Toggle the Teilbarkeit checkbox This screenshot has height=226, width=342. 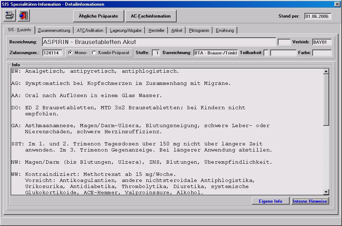coord(266,53)
